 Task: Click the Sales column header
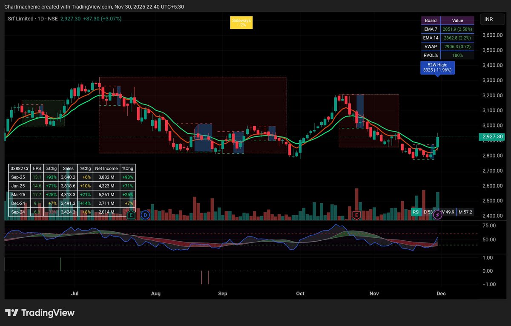point(69,168)
